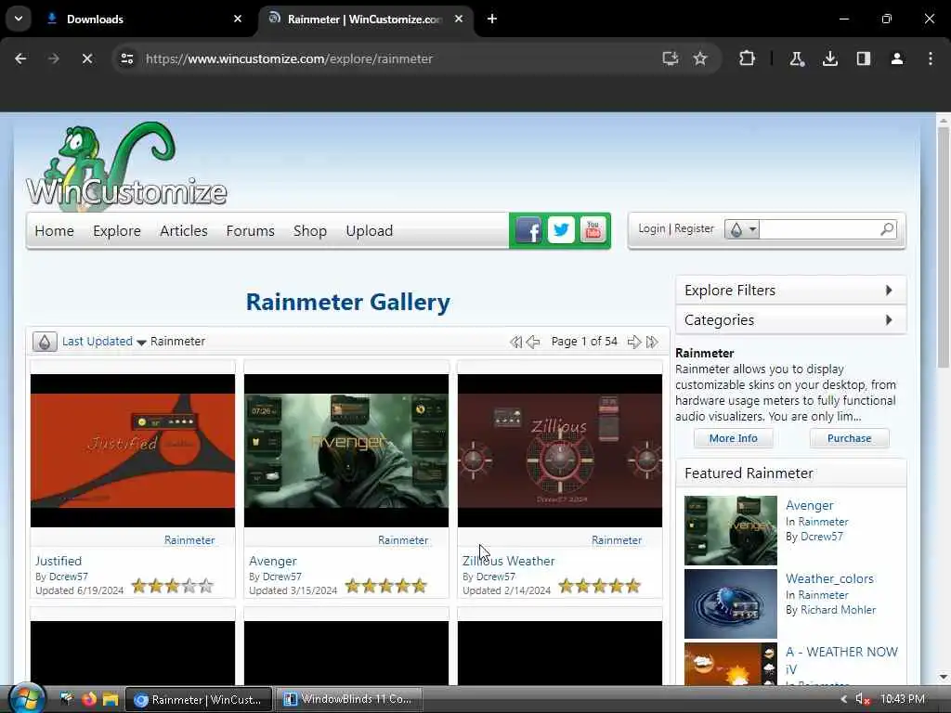Stop loading the page
The image size is (951, 713).
[x=86, y=58]
